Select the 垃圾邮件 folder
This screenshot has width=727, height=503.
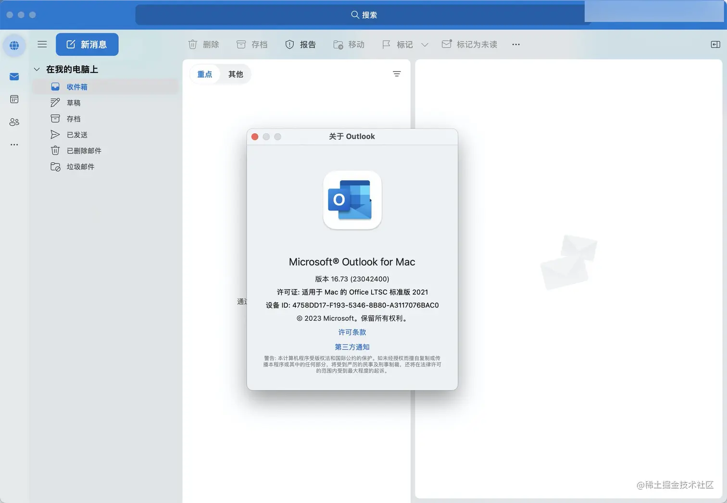coord(105,167)
